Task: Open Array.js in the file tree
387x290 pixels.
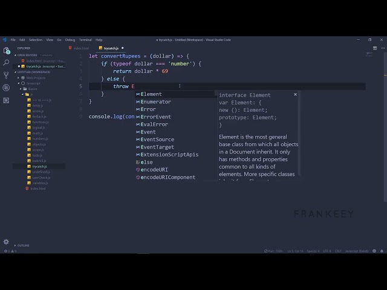Action: click(37, 105)
